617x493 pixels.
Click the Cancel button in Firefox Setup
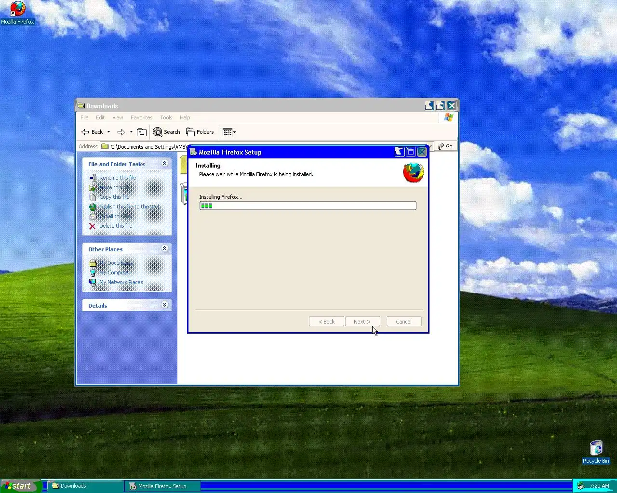point(403,322)
